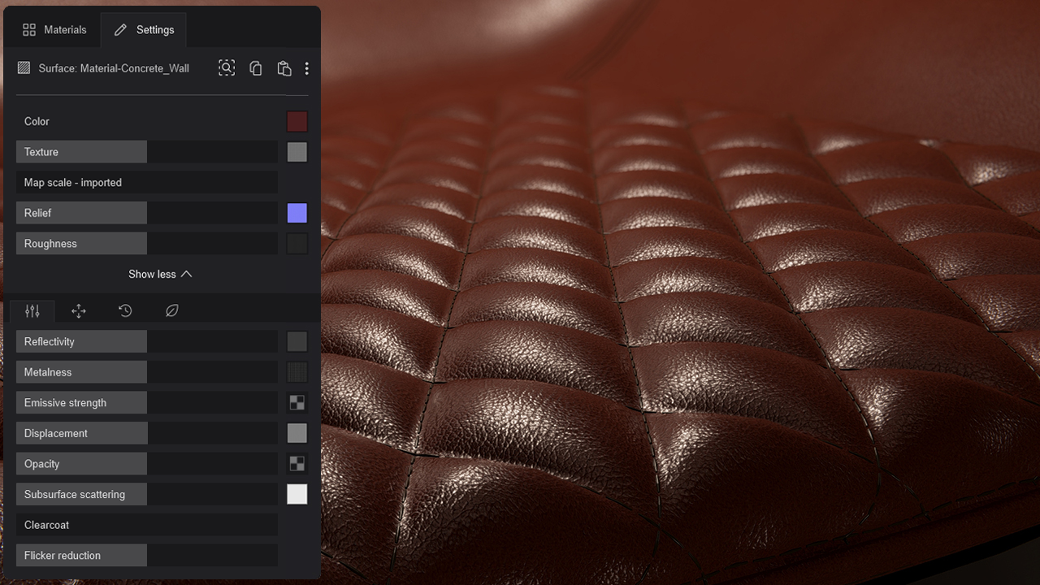
Task: Switch to the move arrows placement sub-tab
Action: click(x=79, y=310)
